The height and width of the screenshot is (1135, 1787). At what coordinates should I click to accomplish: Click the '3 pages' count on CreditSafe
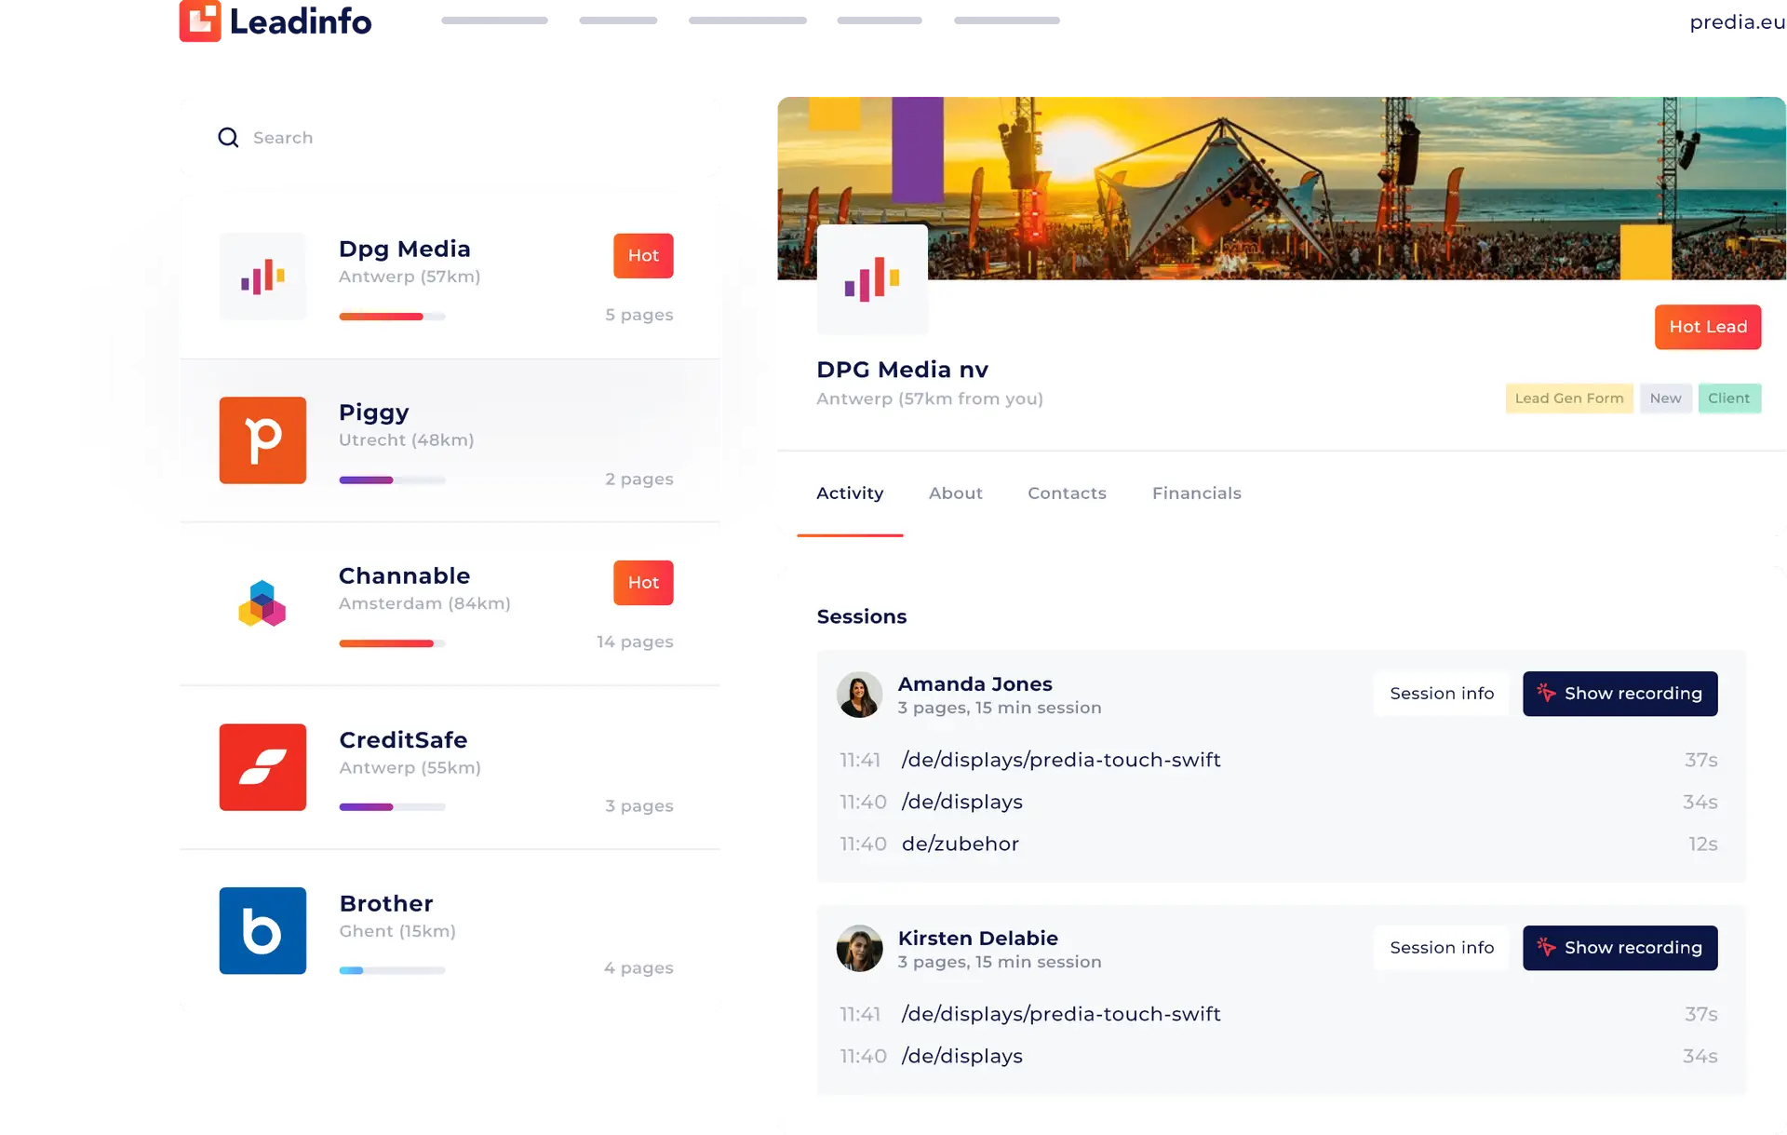pyautogui.click(x=638, y=805)
